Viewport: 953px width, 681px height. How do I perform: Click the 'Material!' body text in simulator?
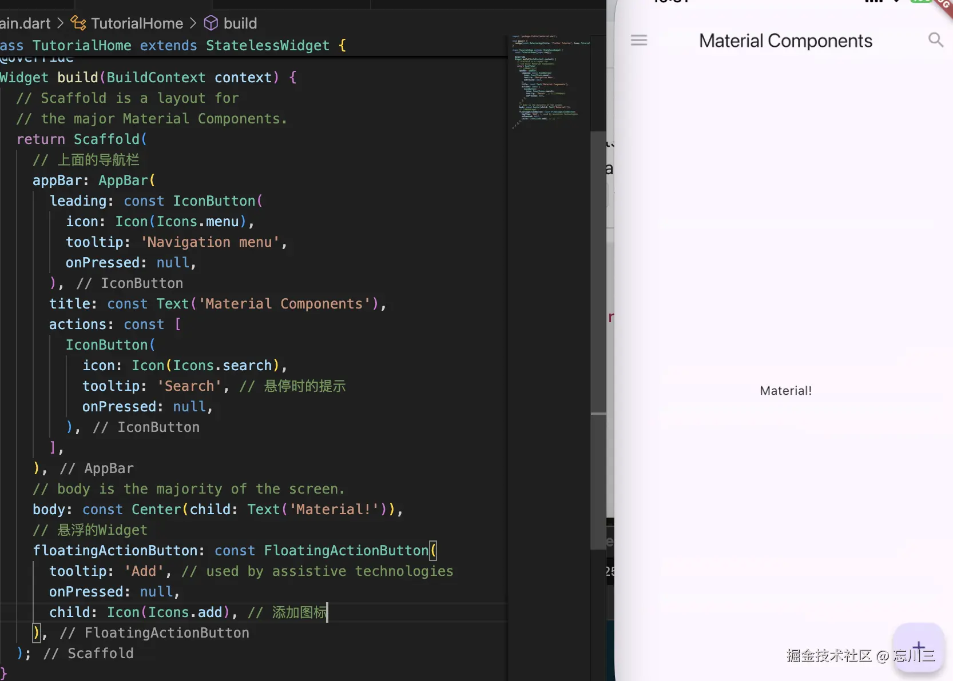click(x=785, y=391)
